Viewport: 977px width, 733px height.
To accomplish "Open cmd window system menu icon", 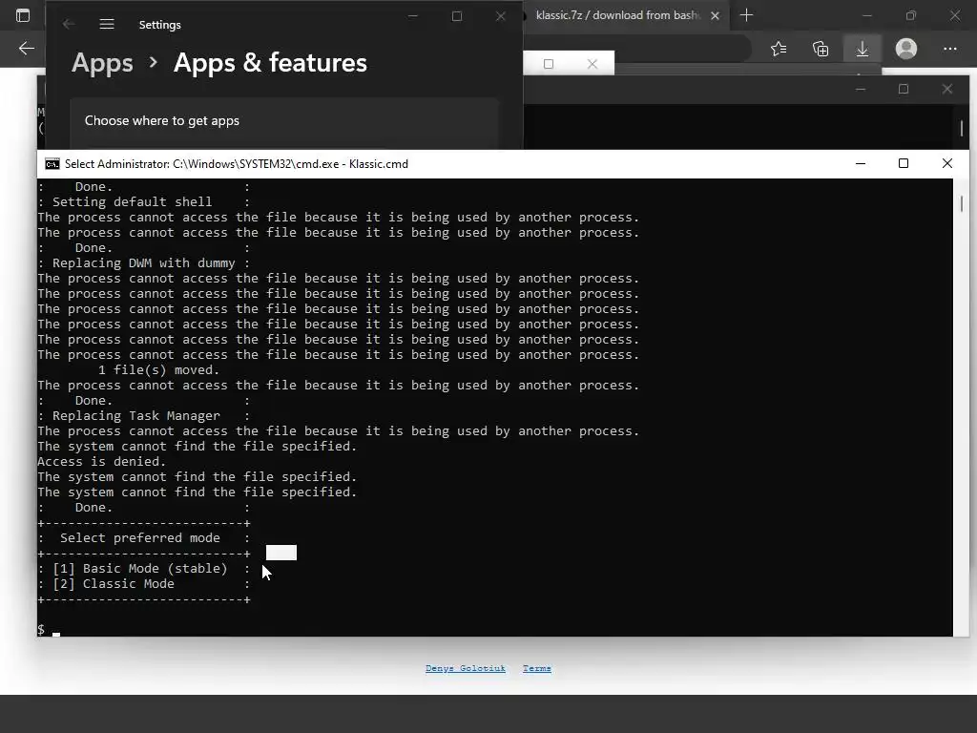I will click(52, 164).
